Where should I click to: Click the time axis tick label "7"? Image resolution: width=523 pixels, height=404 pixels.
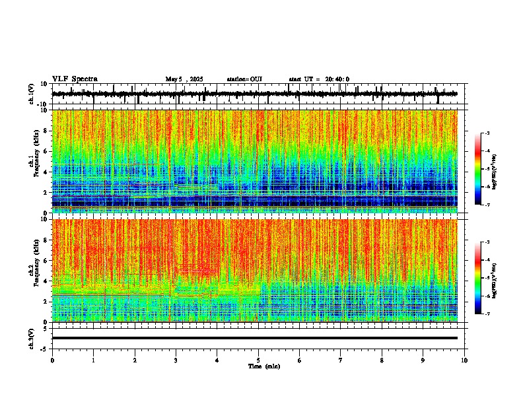[x=341, y=360]
